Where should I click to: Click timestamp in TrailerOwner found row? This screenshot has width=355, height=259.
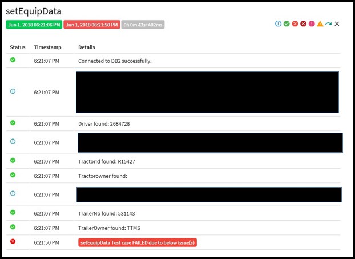coord(46,228)
